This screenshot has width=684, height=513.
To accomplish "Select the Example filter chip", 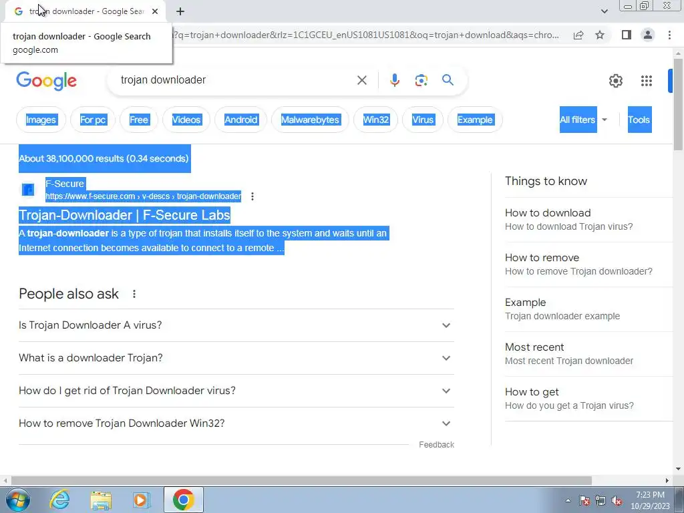I will [475, 120].
